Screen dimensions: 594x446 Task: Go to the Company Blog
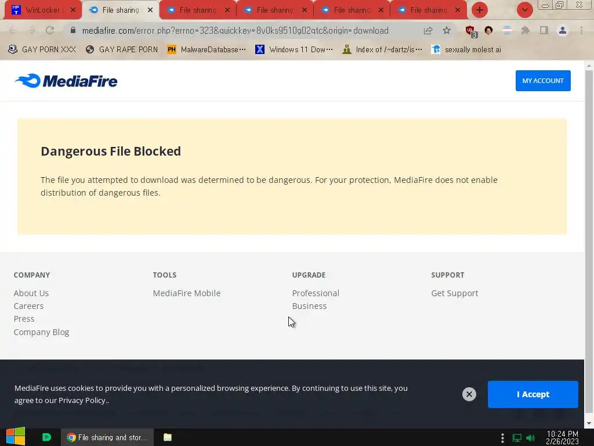41,332
